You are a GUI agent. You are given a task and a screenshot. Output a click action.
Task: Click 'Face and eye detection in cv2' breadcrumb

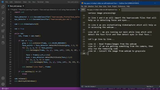[58, 9]
